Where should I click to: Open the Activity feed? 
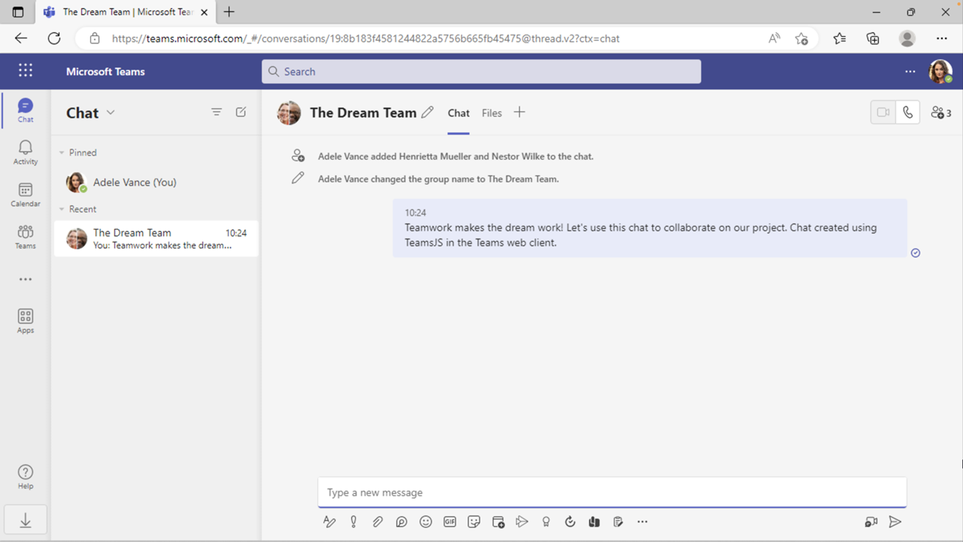[26, 153]
